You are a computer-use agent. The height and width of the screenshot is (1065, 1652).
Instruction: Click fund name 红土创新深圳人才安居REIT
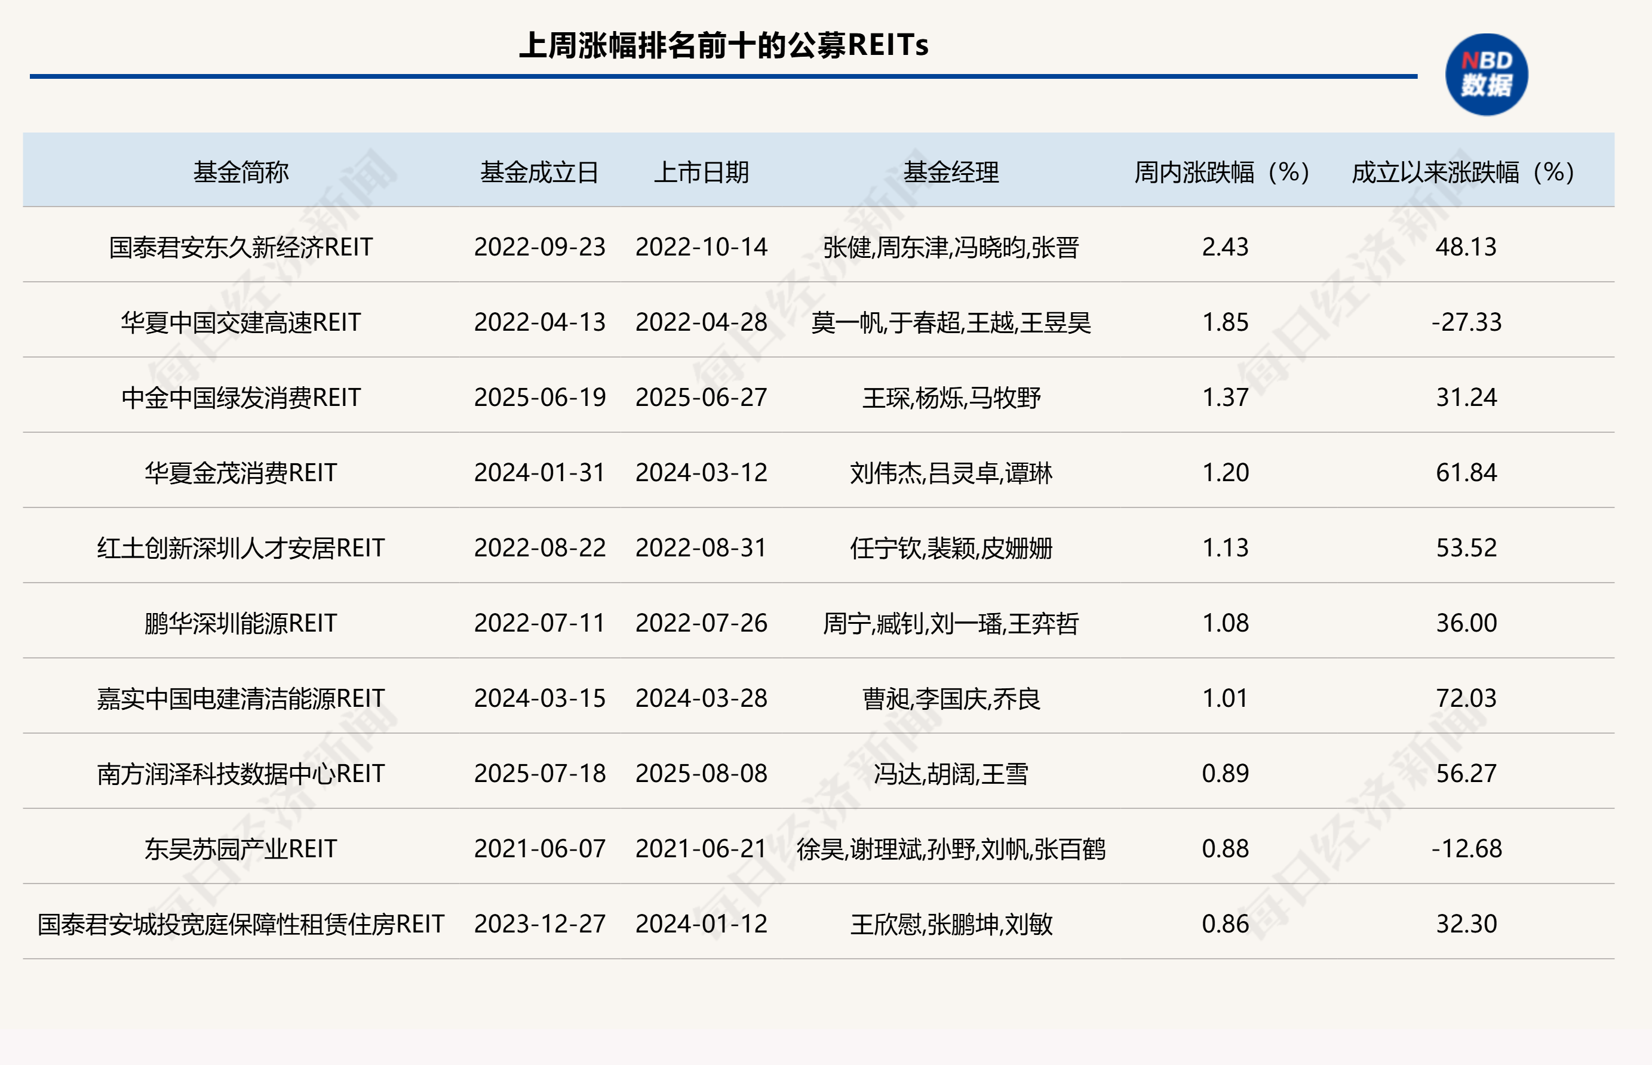tap(241, 549)
